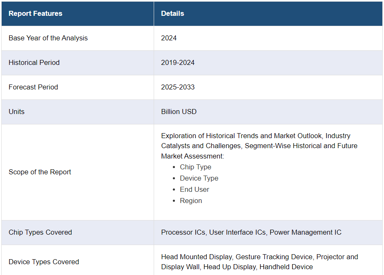Image resolution: width=384 pixels, height=275 pixels.
Task: Select the "Base Year of the Analysis" cell
Action: tap(48, 38)
